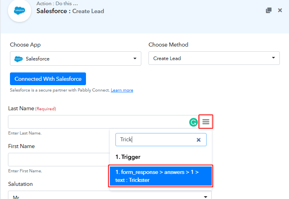Click the search box containing Trick

pyautogui.click(x=161, y=140)
